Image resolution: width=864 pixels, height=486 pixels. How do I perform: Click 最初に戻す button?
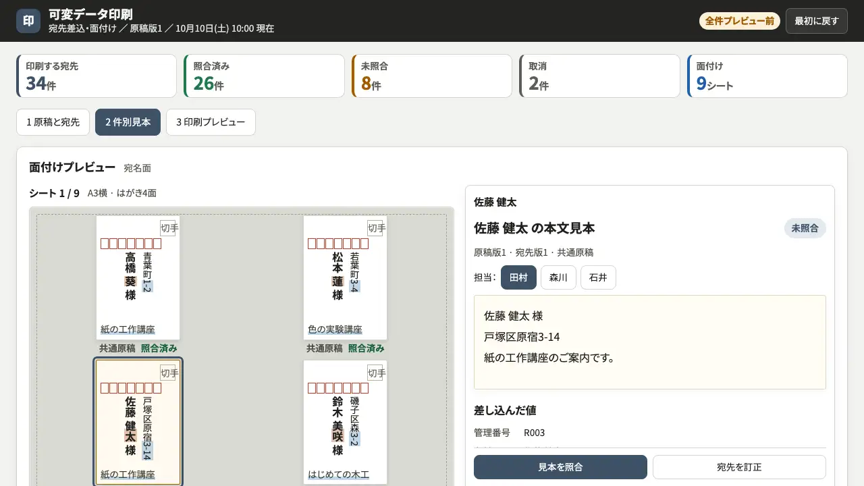[x=816, y=21]
